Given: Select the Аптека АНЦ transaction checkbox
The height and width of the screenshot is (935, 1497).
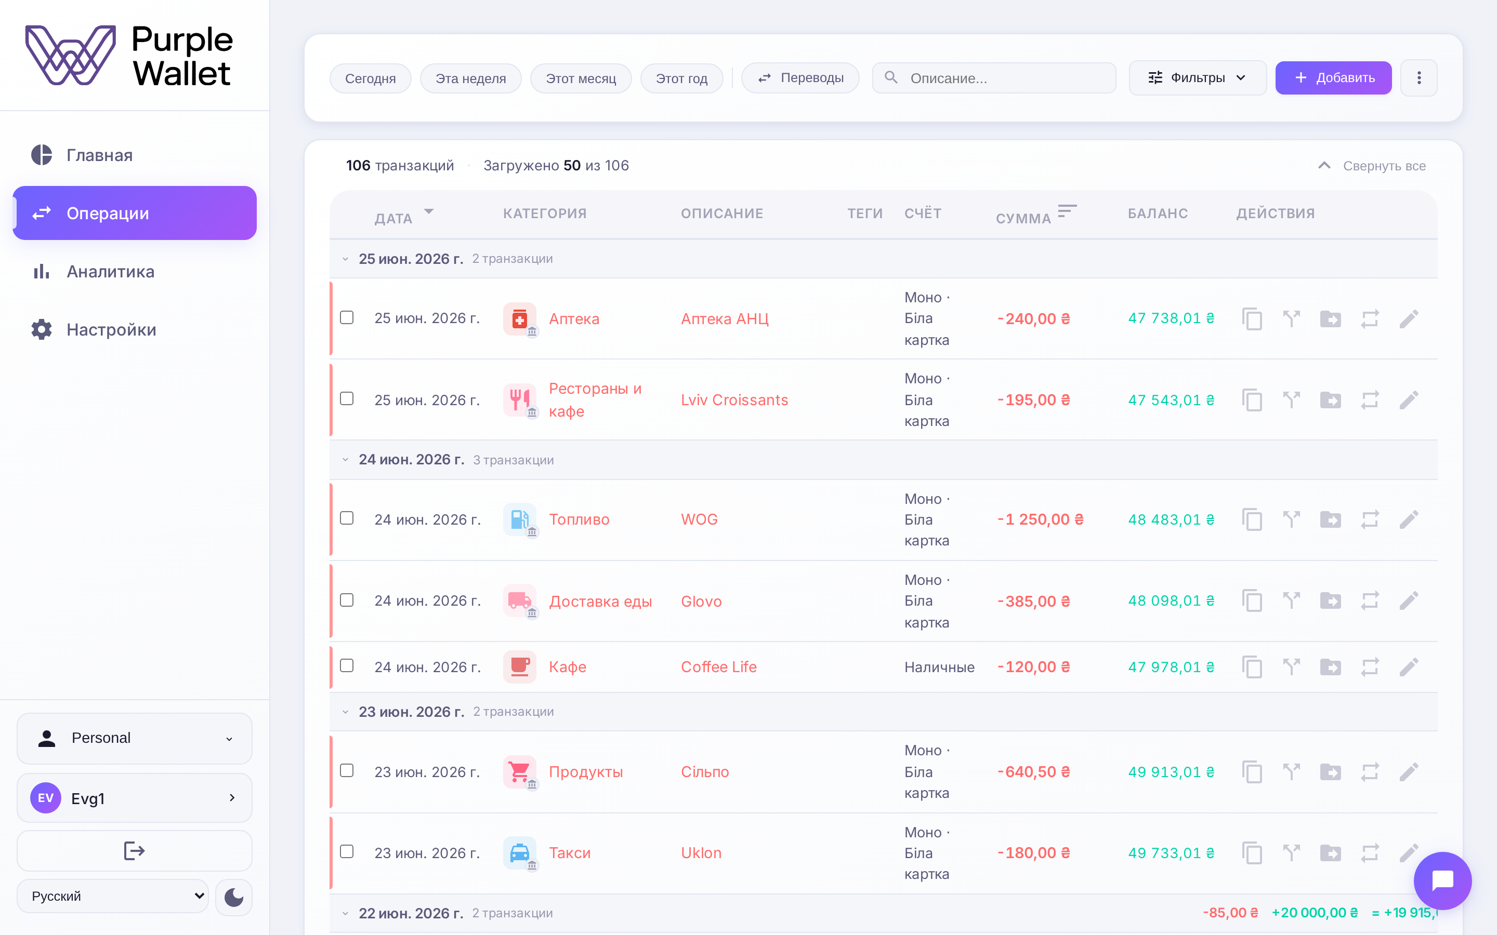Looking at the screenshot, I should pyautogui.click(x=347, y=317).
